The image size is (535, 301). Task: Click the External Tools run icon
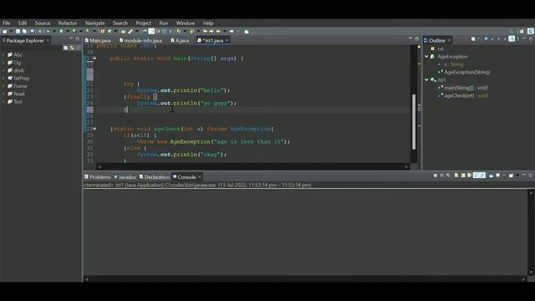coord(87,31)
